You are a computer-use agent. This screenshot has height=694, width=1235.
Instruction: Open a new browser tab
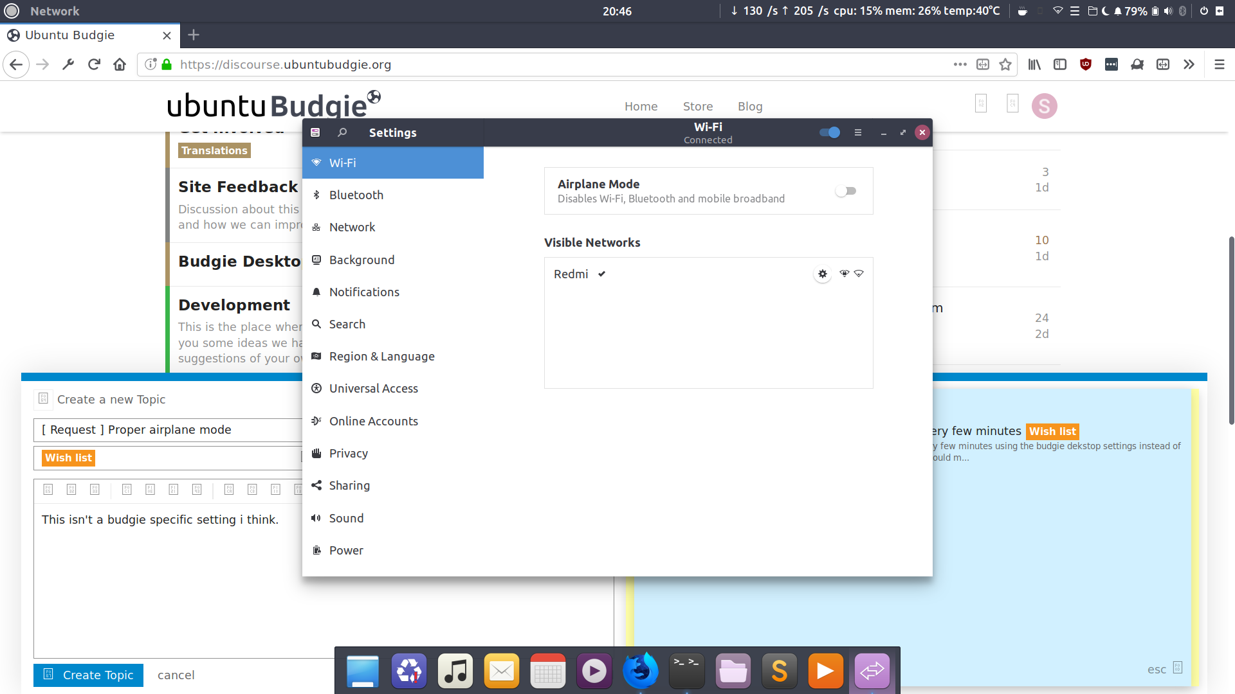coord(194,35)
